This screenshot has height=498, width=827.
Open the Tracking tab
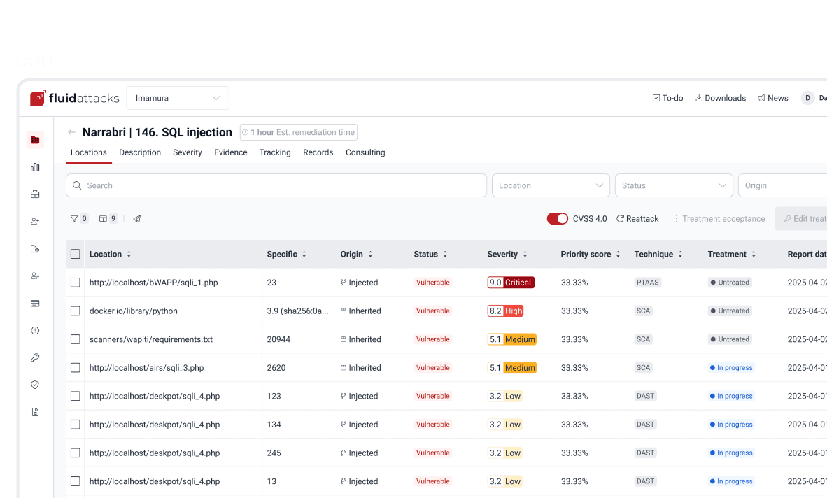tap(275, 152)
